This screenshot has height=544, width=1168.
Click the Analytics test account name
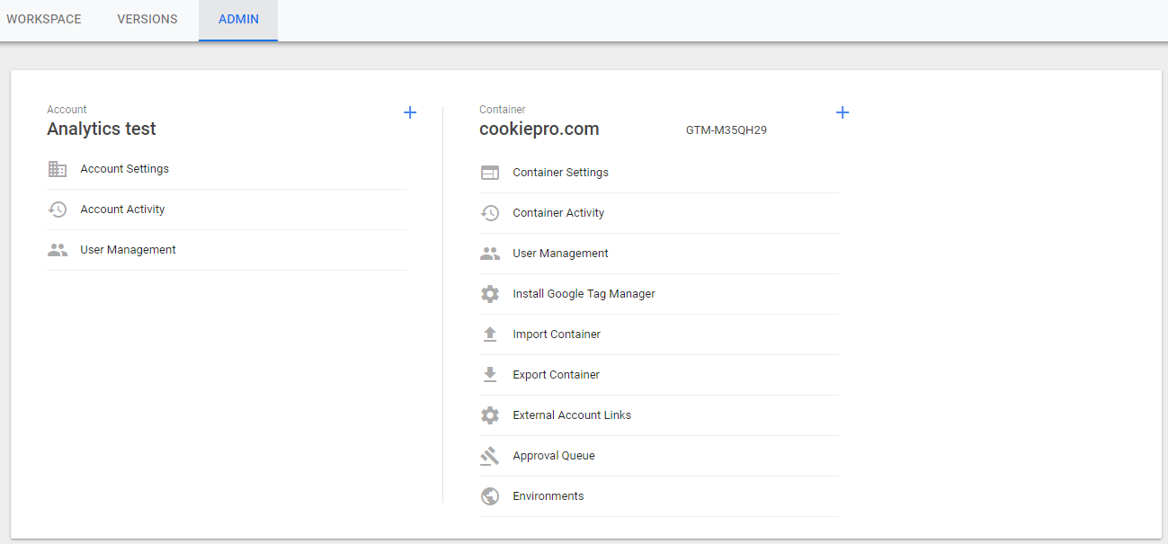(x=102, y=129)
